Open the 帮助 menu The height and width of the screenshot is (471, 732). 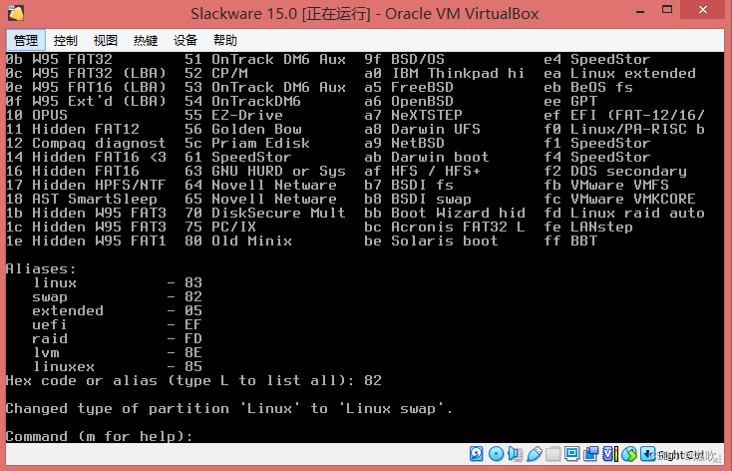point(225,40)
